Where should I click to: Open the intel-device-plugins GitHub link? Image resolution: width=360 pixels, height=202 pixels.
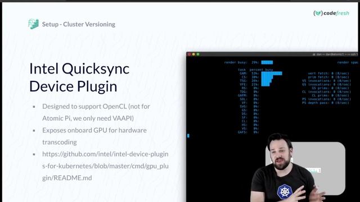[x=105, y=166]
